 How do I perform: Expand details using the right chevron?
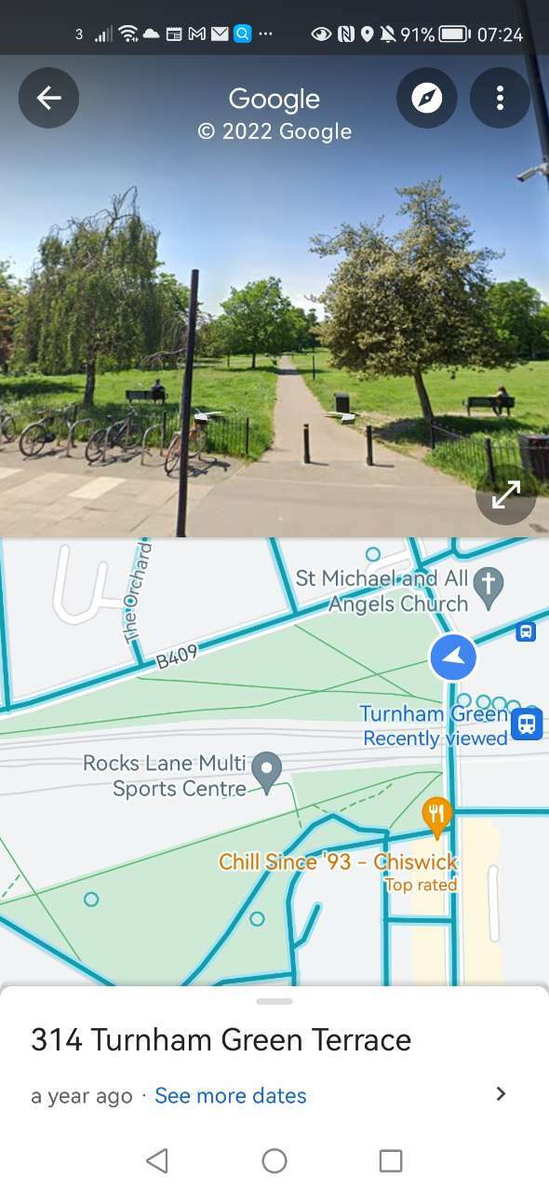click(501, 1094)
